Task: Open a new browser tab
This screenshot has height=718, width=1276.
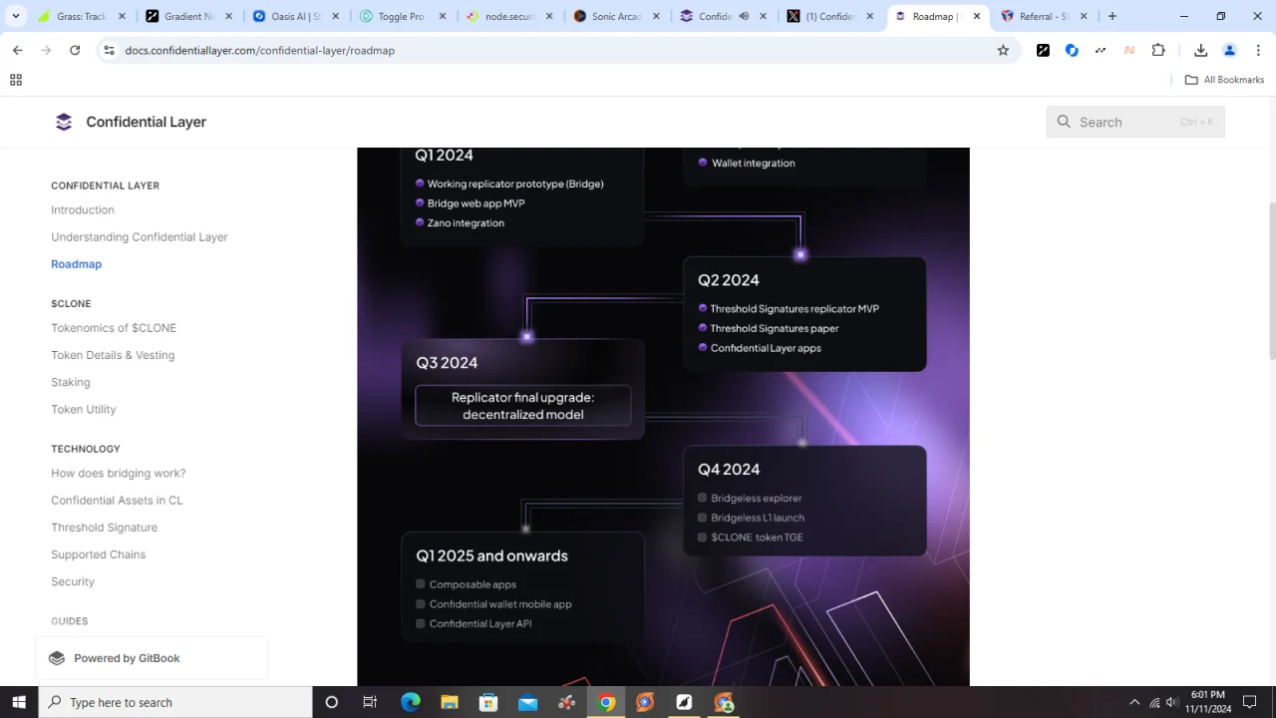Action: 1113,16
